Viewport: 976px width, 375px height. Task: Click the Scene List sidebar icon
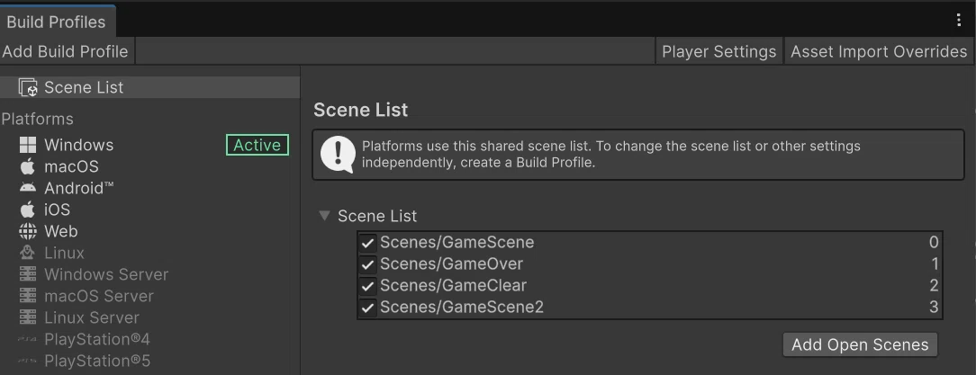[x=29, y=88]
